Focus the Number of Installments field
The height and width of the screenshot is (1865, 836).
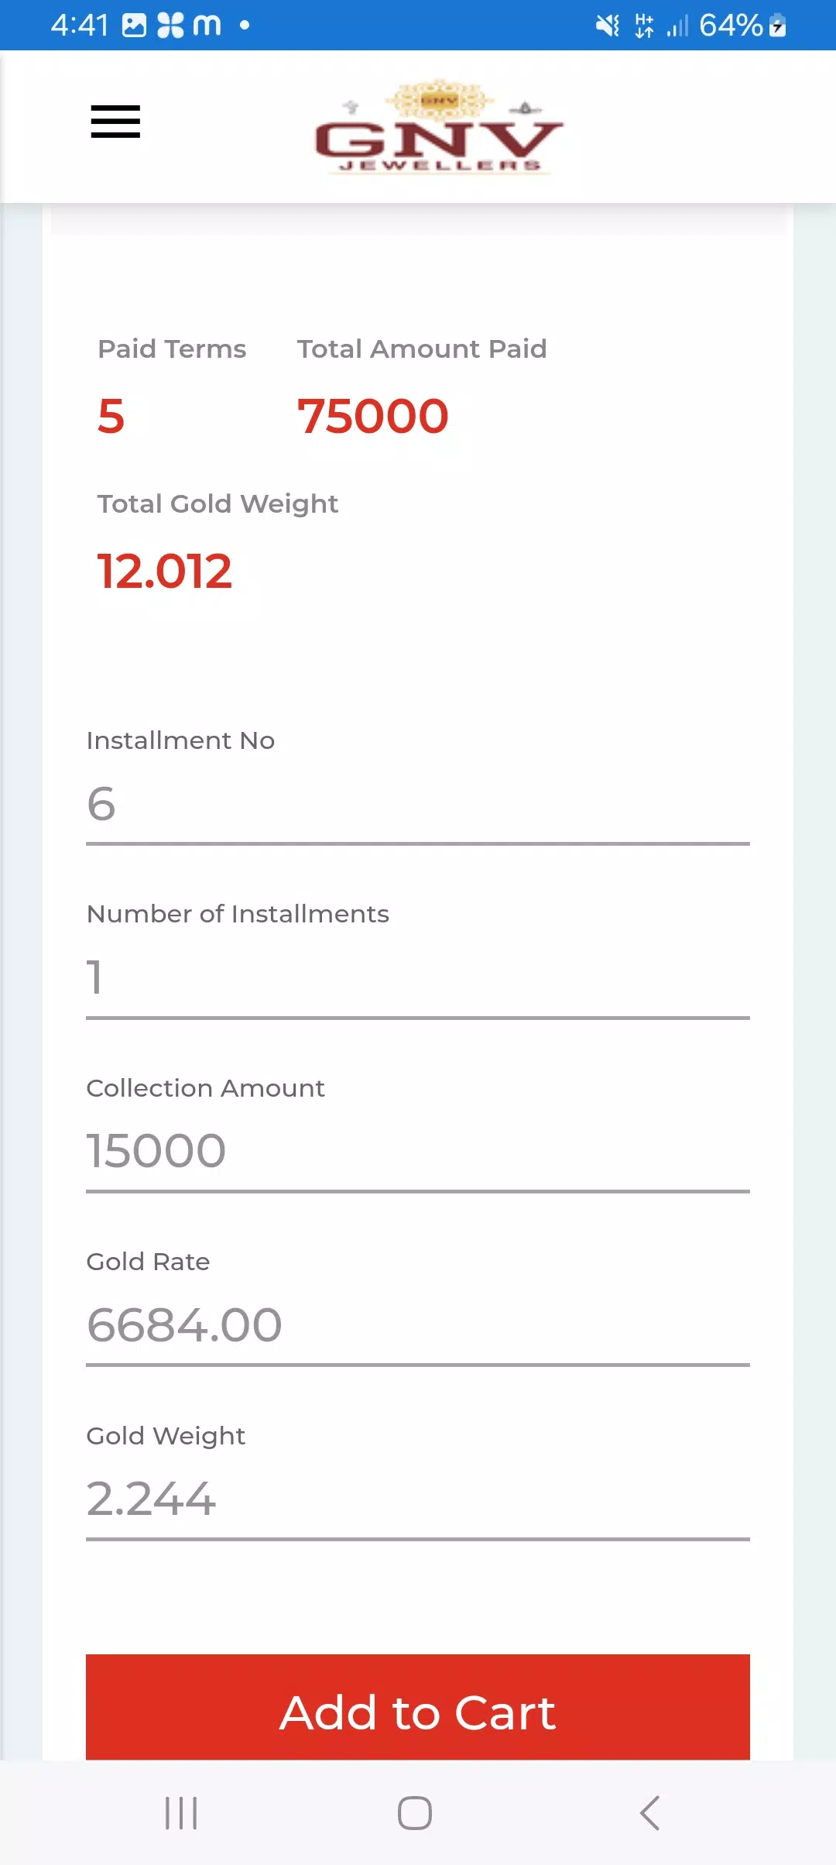coord(418,978)
